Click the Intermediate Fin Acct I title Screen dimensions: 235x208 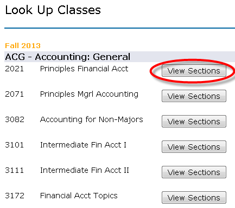83,145
